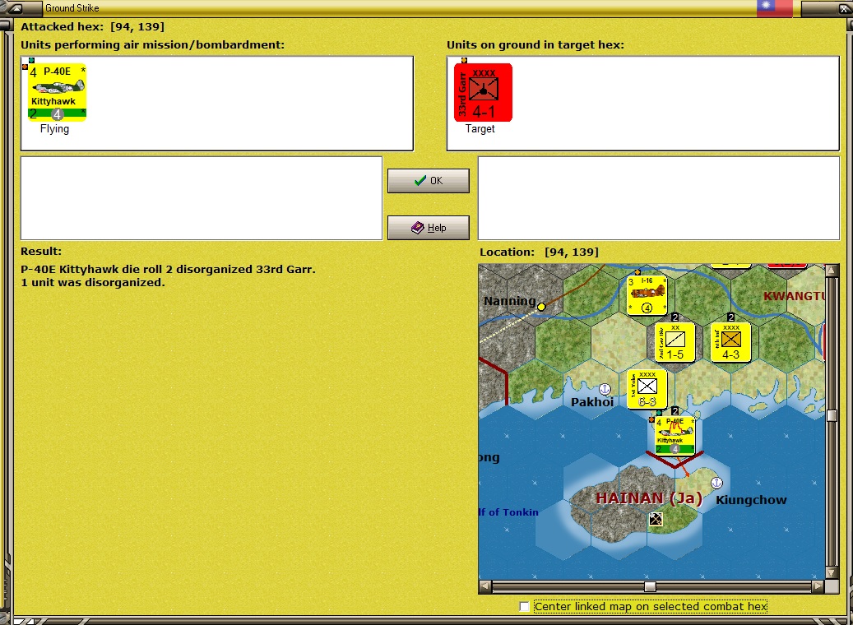The width and height of the screenshot is (853, 625).
Task: Click the Ground Strike title bar text
Action: click(x=72, y=8)
